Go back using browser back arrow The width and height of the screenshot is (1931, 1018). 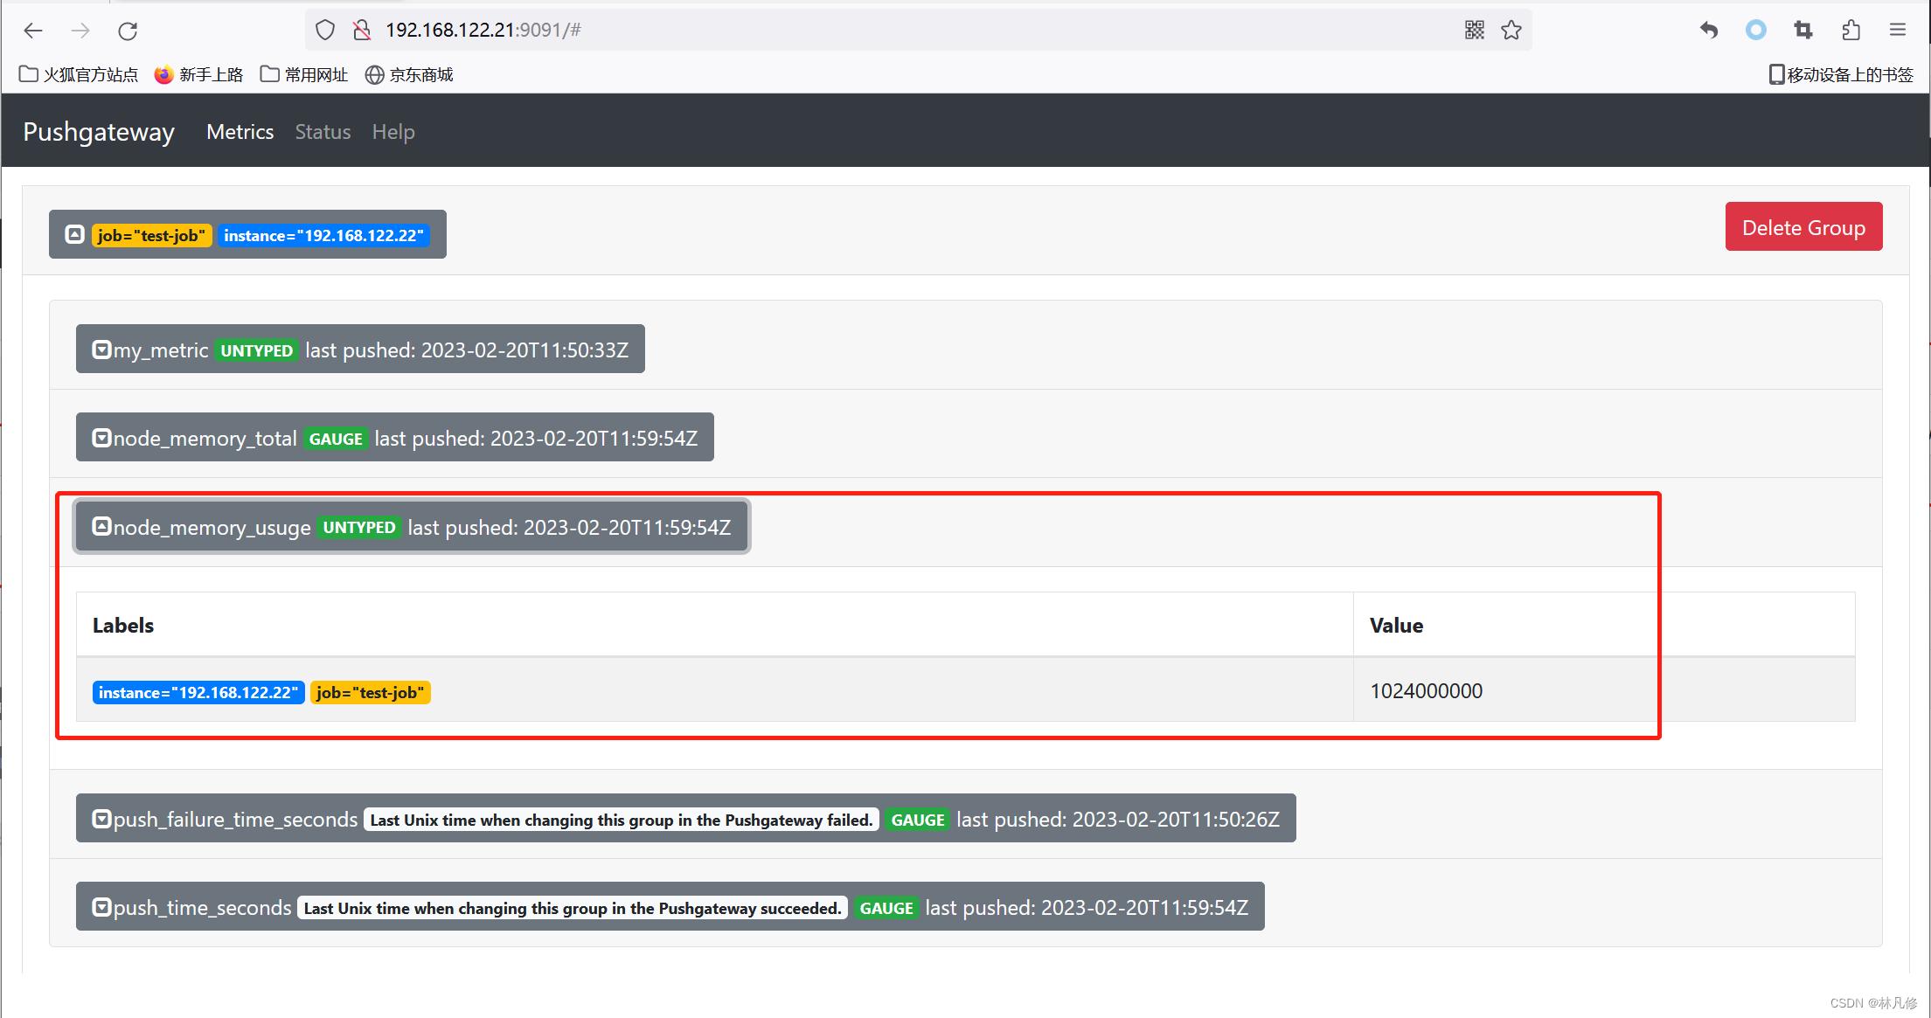coord(33,31)
